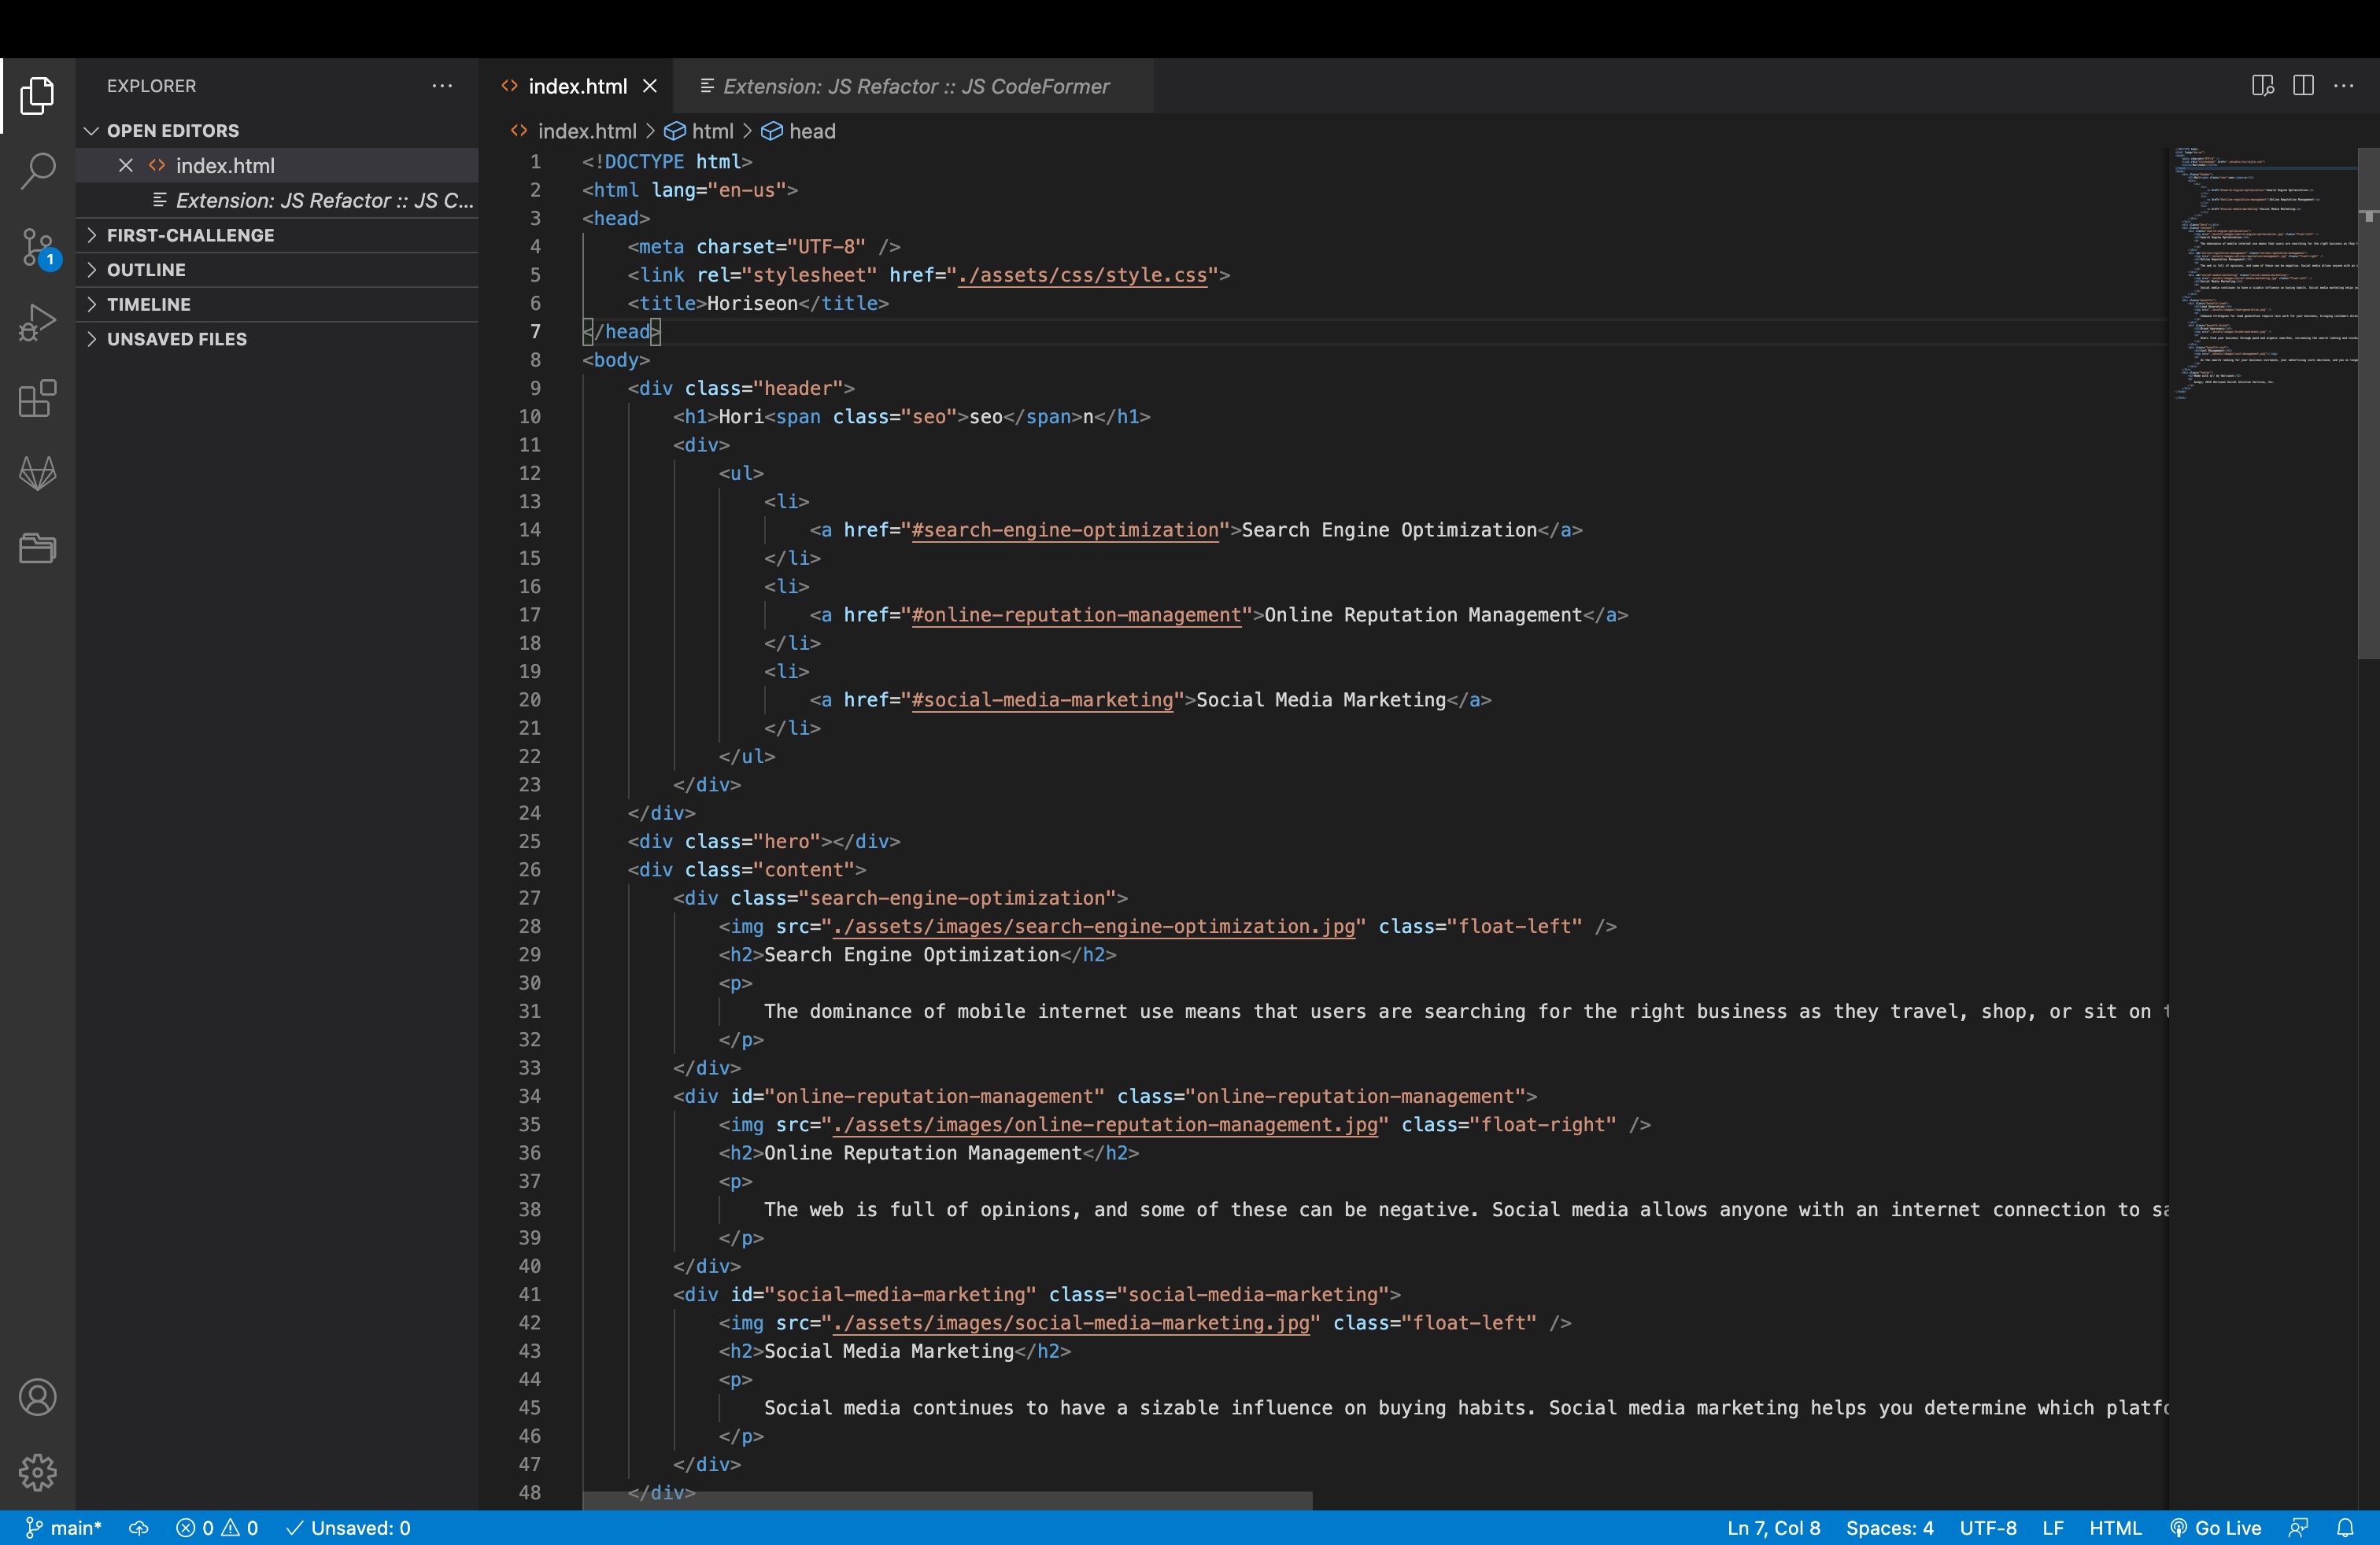Click the synchronize changes icon in status bar
This screenshot has width=2380, height=1545.
pos(138,1527)
